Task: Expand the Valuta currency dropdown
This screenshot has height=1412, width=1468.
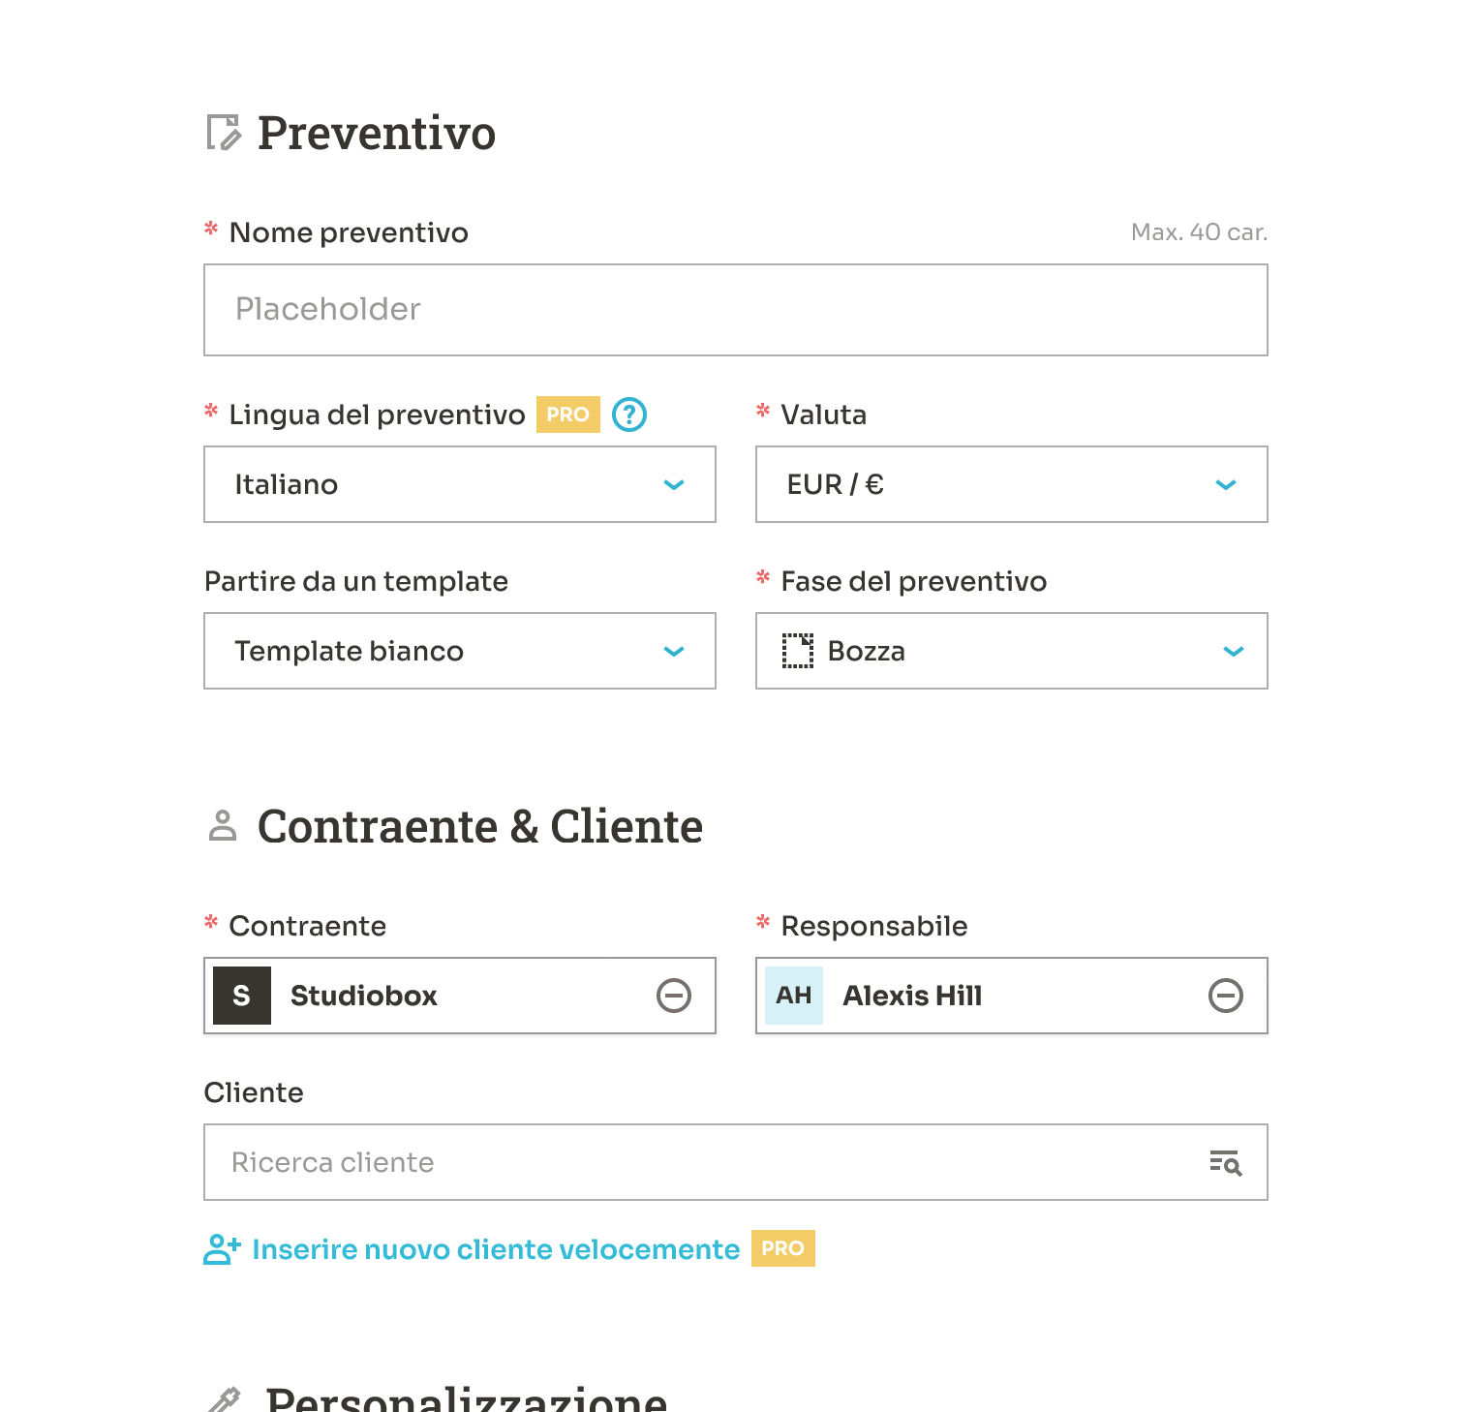Action: coord(1012,484)
